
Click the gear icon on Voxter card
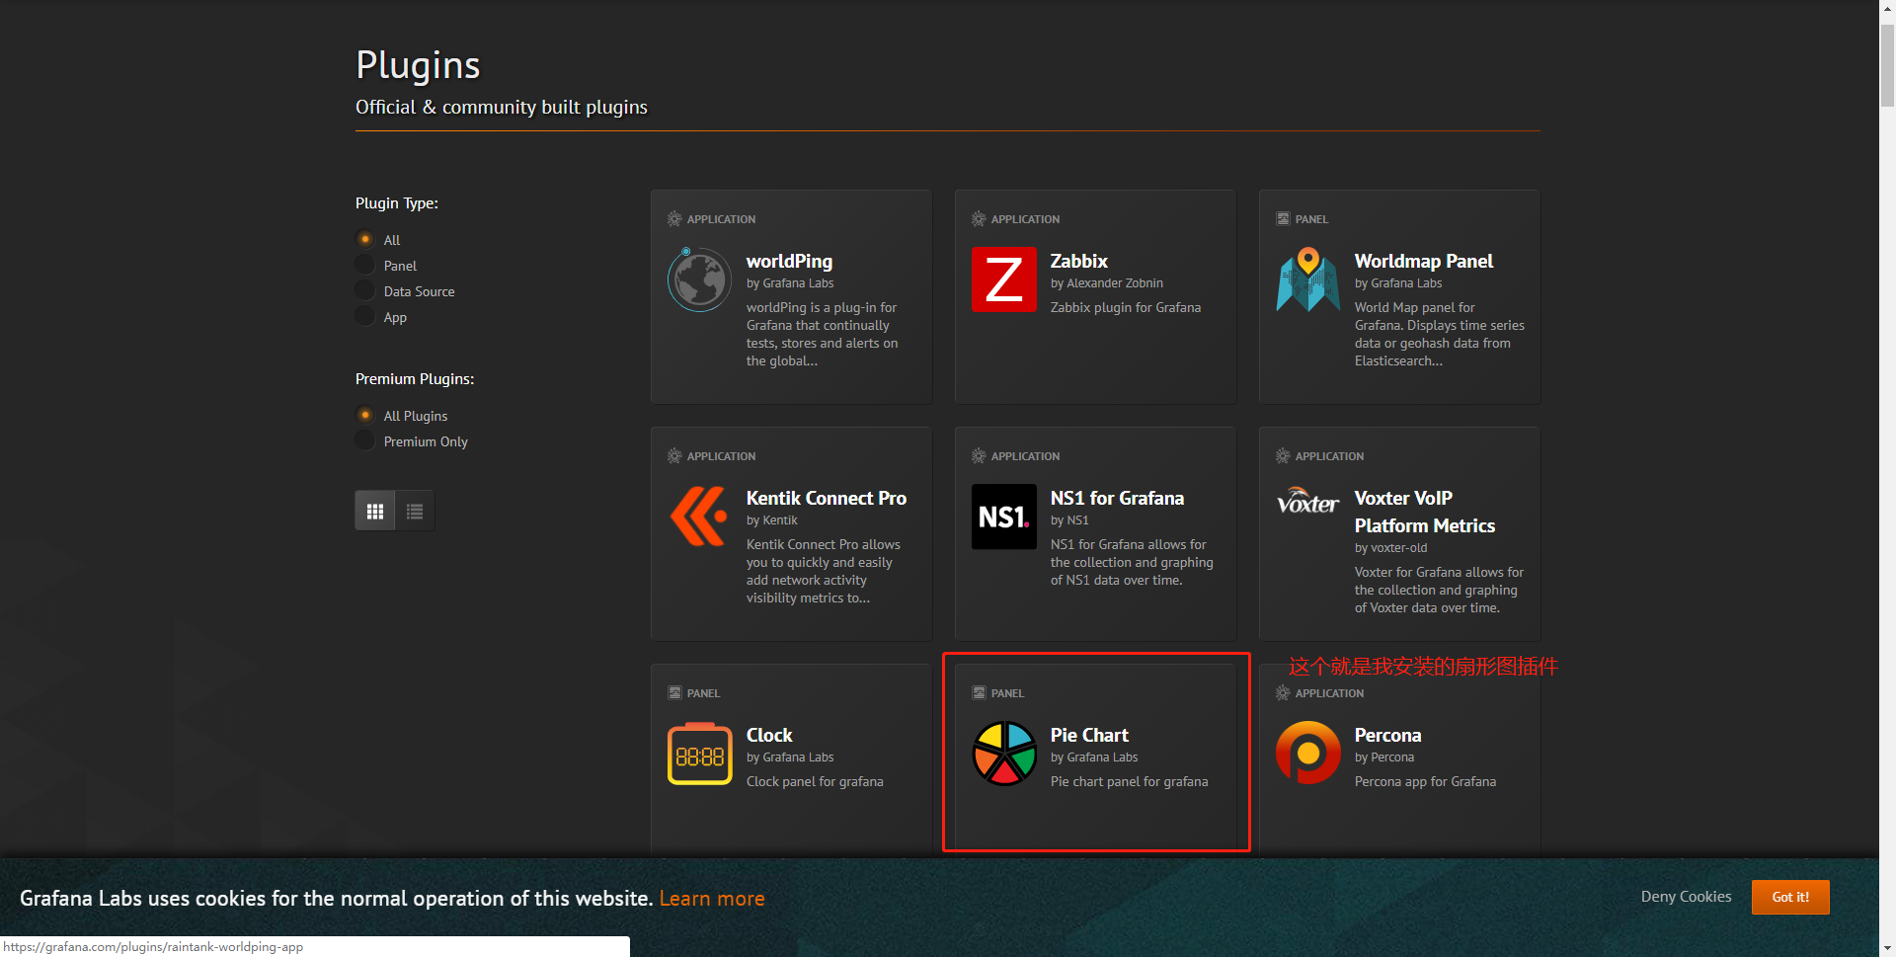[x=1283, y=456]
